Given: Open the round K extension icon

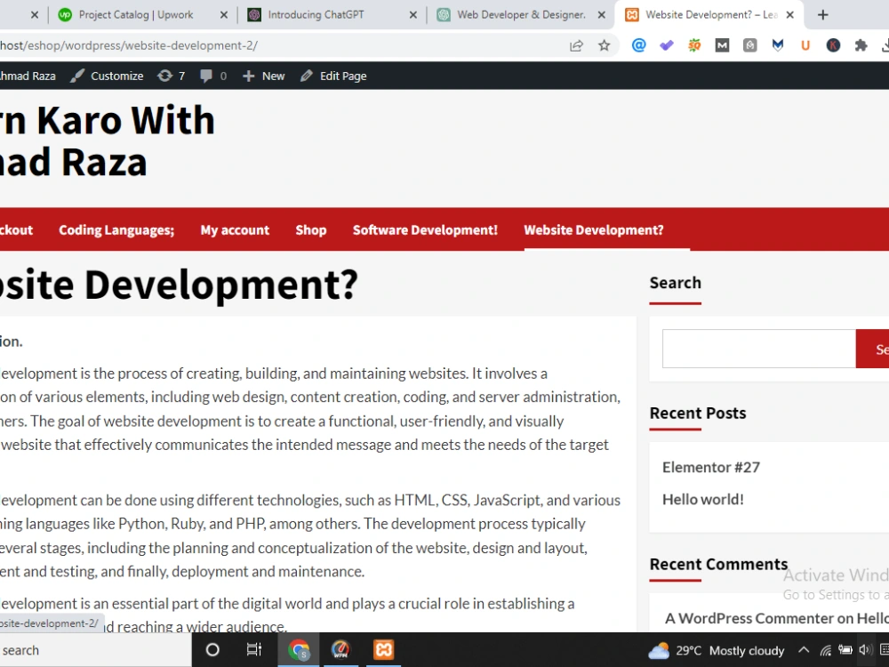Looking at the screenshot, I should pos(833,45).
